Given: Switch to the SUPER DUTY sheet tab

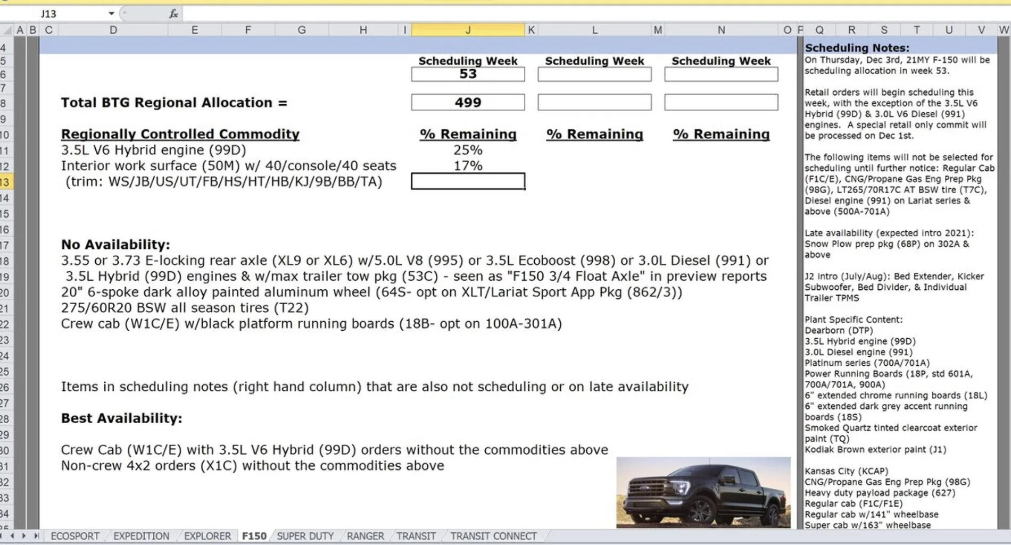Looking at the screenshot, I should (x=305, y=536).
